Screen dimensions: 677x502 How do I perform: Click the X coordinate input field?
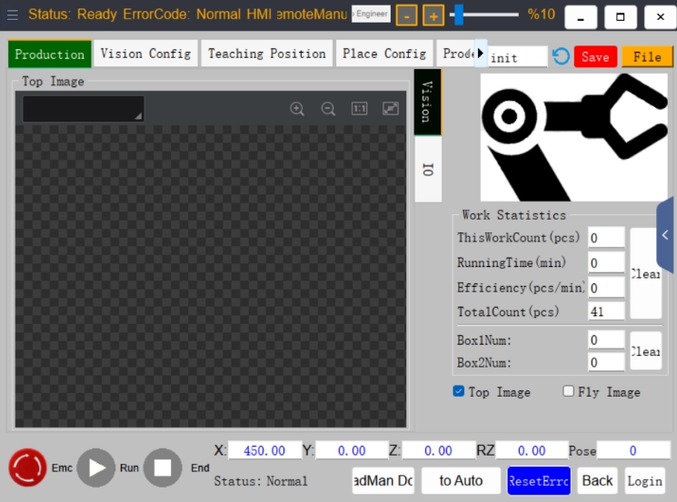point(264,450)
